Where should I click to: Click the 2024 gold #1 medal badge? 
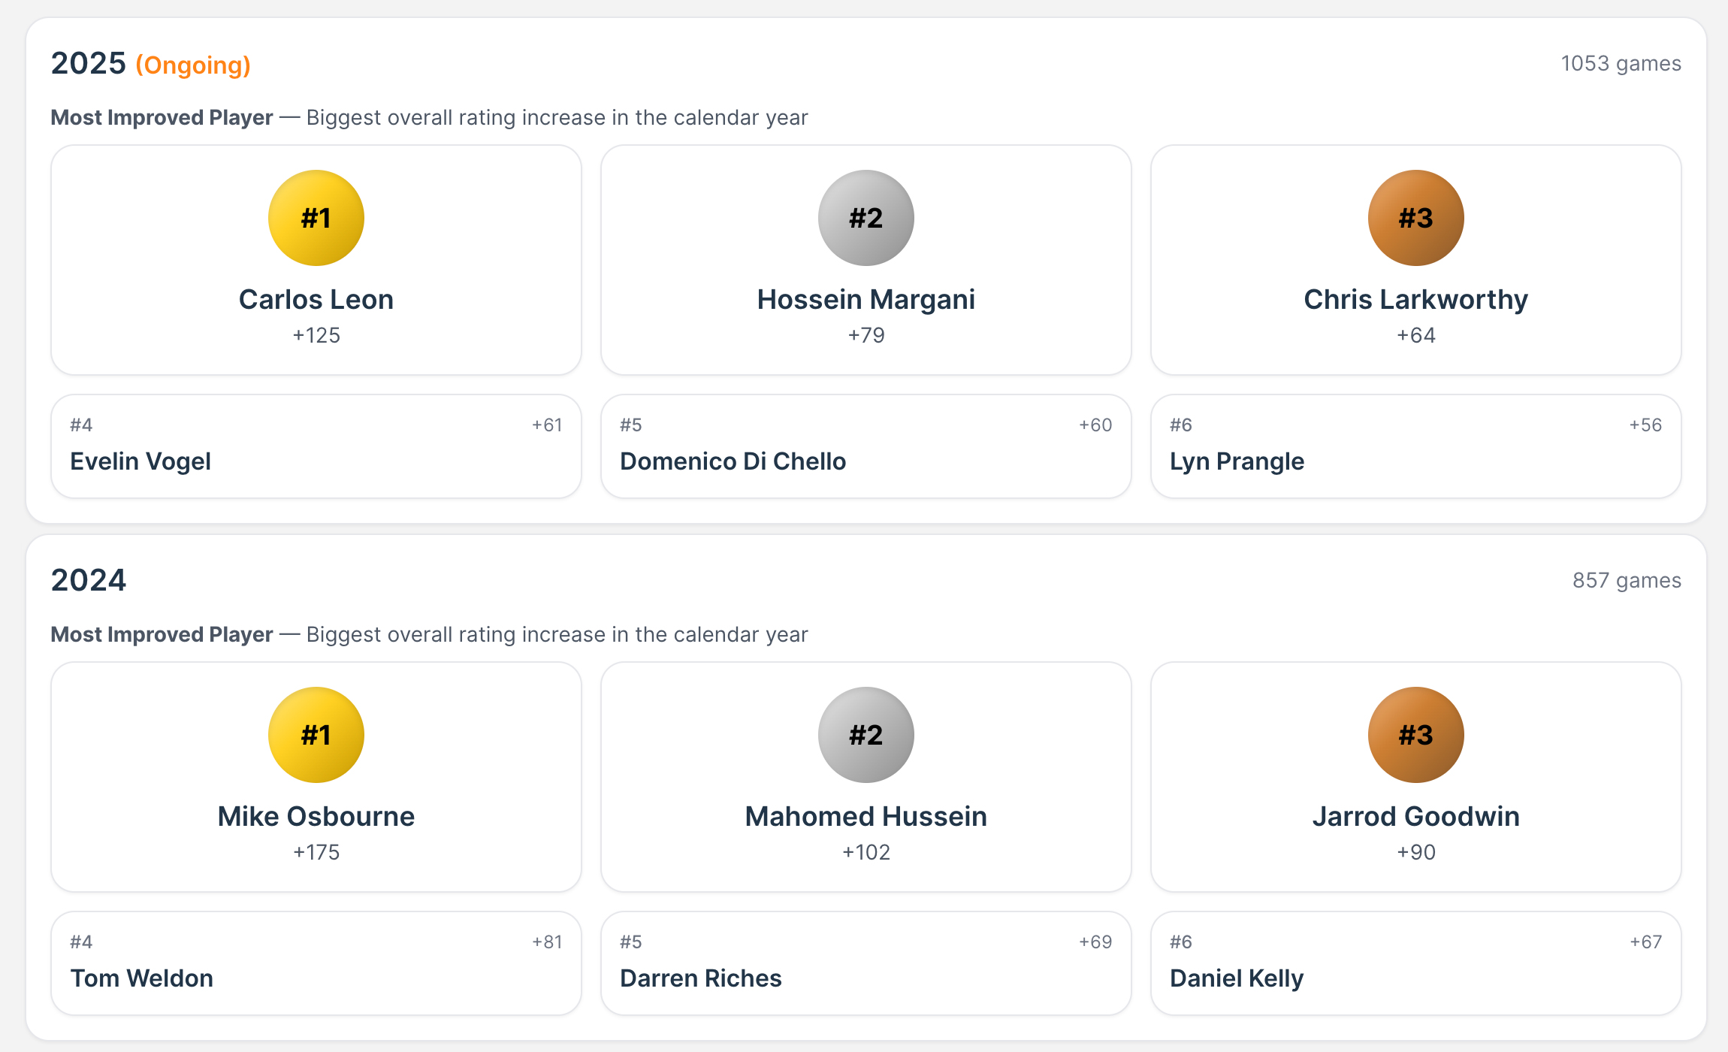pos(316,735)
